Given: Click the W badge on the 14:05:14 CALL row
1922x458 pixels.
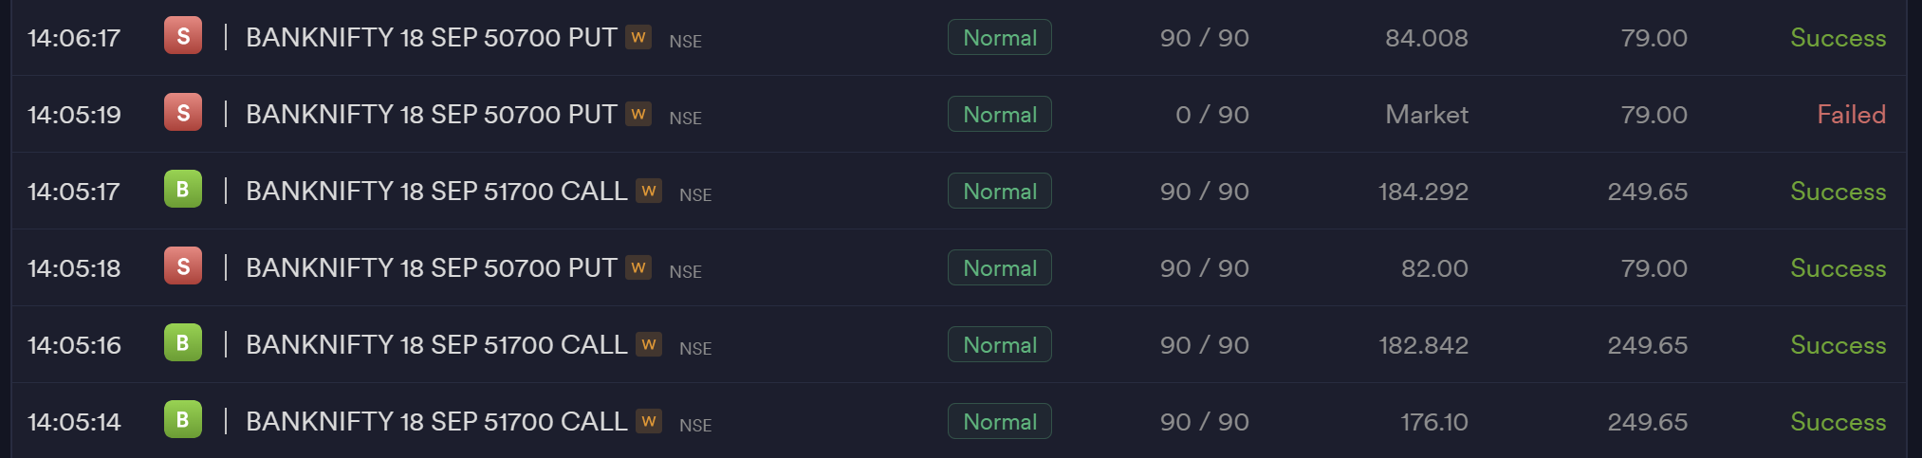Looking at the screenshot, I should pyautogui.click(x=649, y=421).
